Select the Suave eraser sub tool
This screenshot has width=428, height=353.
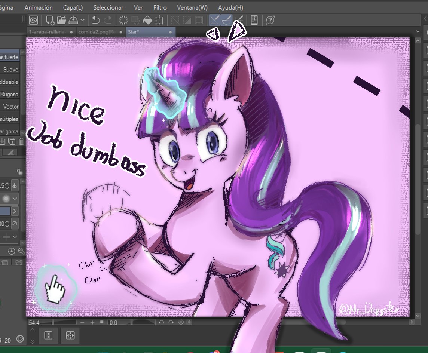tap(10, 70)
